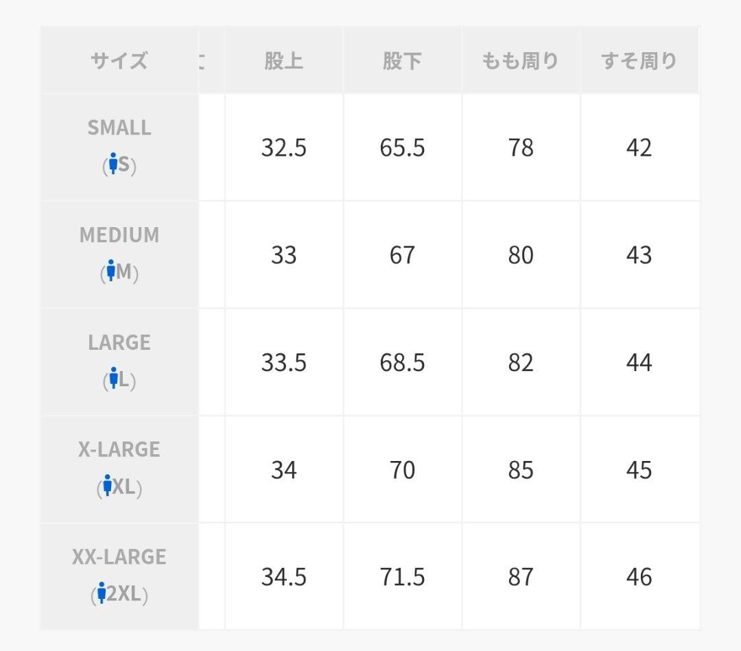Click the blue person icon beside L
Screen dimensions: 741x651
click(x=114, y=379)
